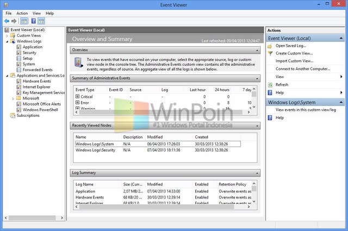The image size is (348, 231).
Task: Select Application row in Log Summary
Action: click(x=163, y=191)
